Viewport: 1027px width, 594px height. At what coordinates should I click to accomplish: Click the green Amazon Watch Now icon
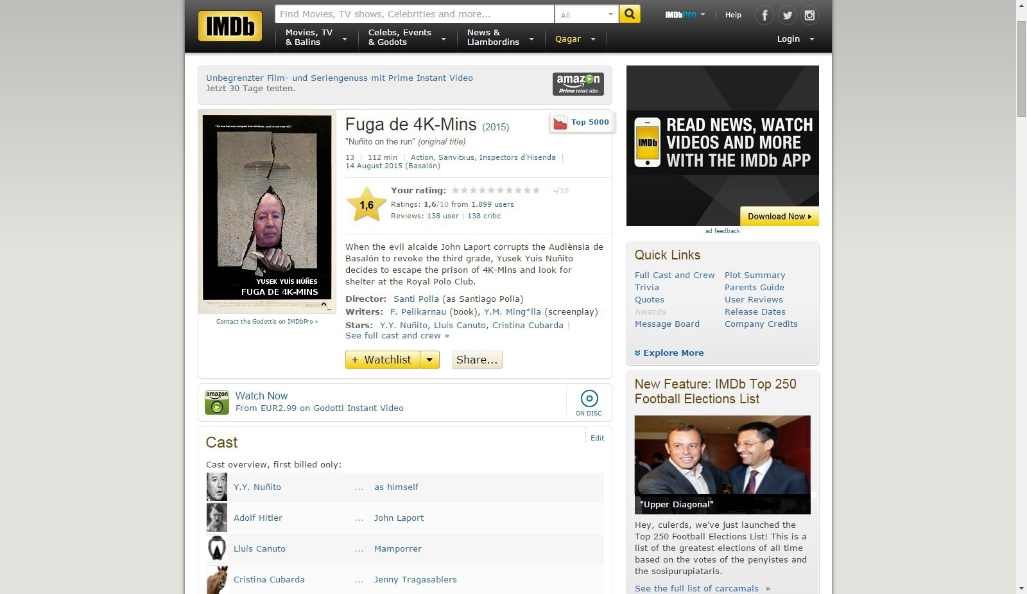coord(217,403)
